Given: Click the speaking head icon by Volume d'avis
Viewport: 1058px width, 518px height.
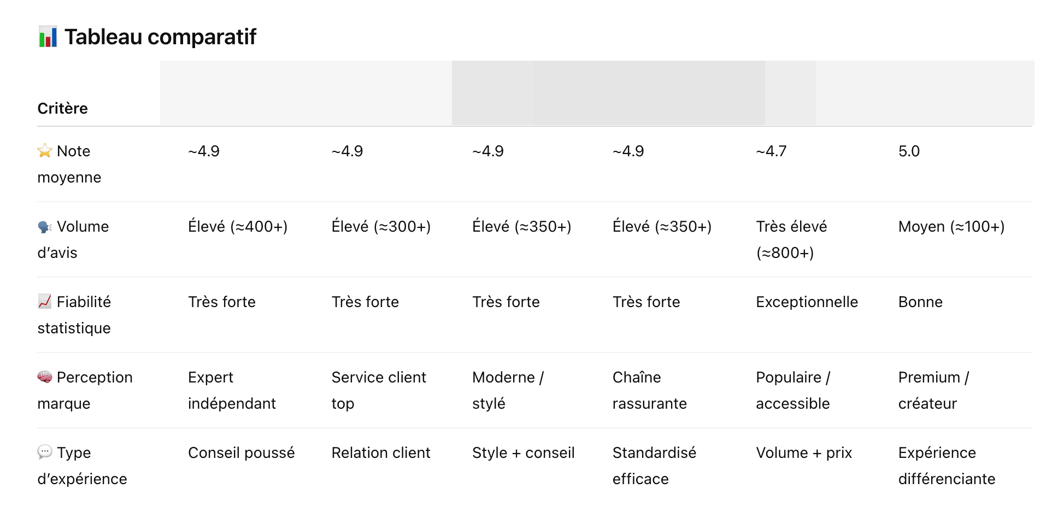Looking at the screenshot, I should pos(45,227).
